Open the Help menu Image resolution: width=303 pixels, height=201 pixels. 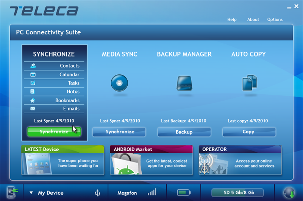click(232, 20)
